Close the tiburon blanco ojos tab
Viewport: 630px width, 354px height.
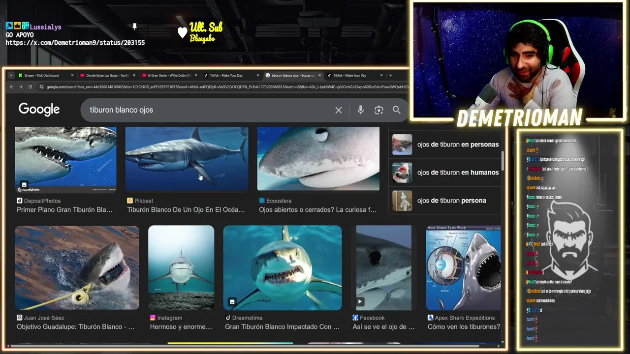(319, 75)
